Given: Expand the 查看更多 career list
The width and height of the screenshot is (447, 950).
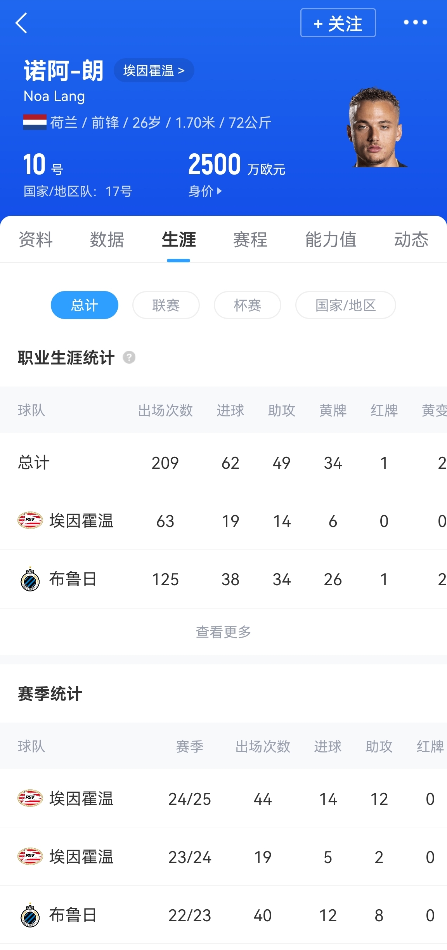Looking at the screenshot, I should click(223, 632).
